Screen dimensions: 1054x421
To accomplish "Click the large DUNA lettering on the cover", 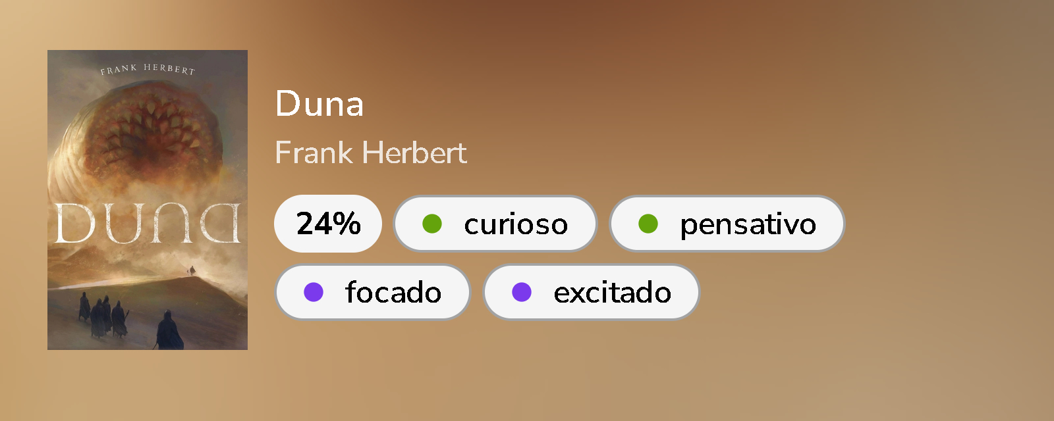I will coord(148,224).
